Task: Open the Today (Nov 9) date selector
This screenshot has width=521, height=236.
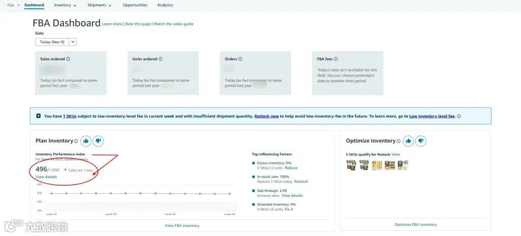Action: coord(52,42)
